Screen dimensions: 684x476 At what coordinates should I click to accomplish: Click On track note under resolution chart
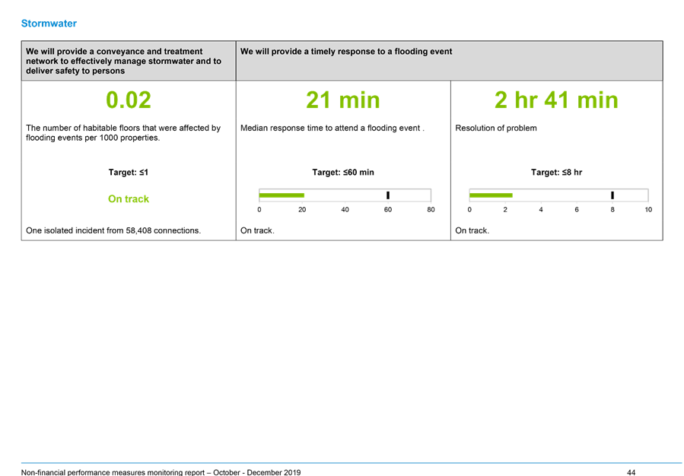[x=472, y=230]
